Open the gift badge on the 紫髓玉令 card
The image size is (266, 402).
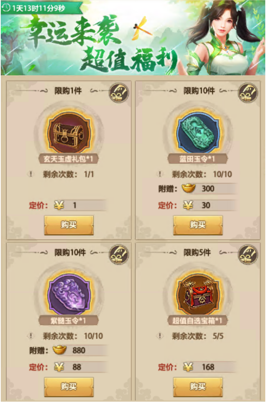pyautogui.click(x=119, y=254)
